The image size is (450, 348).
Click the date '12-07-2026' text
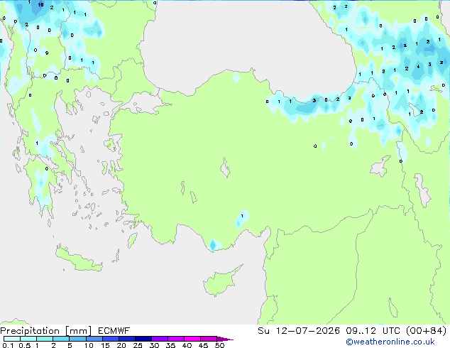tap(307, 331)
